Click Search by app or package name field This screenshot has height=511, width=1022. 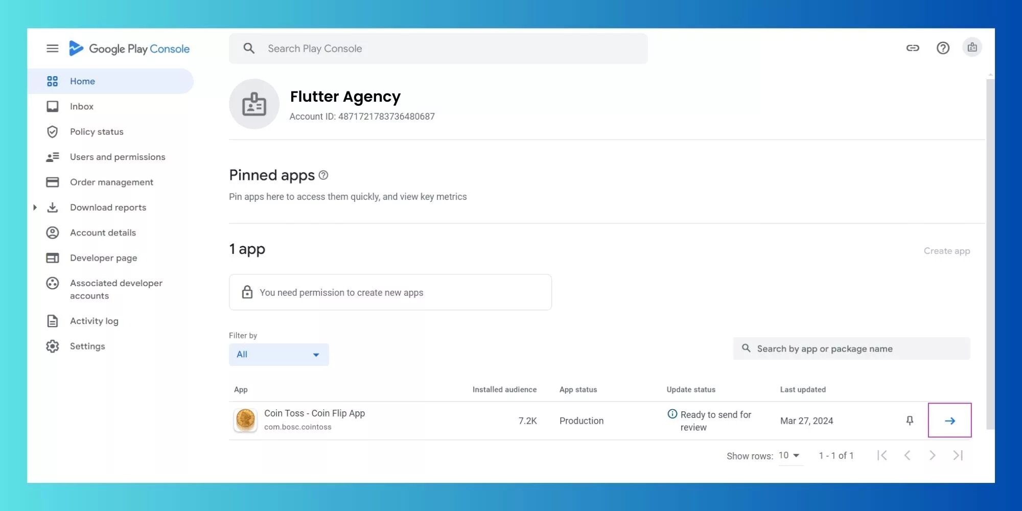tap(851, 349)
